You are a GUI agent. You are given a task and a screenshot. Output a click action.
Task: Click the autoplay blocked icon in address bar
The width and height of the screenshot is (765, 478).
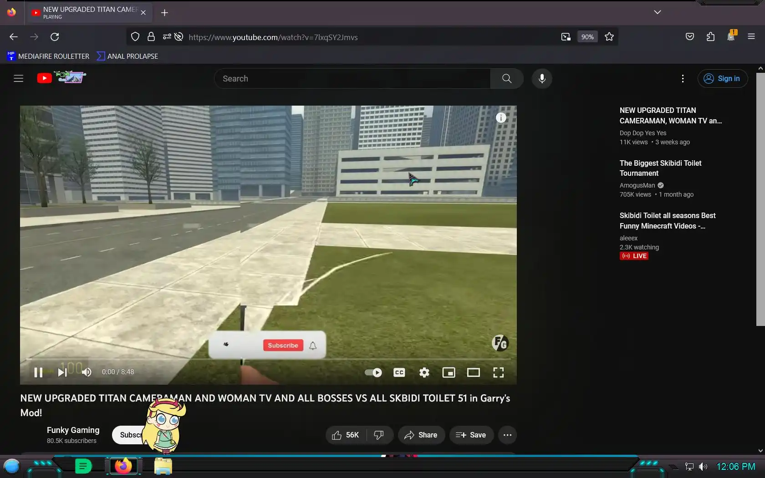[x=179, y=37]
